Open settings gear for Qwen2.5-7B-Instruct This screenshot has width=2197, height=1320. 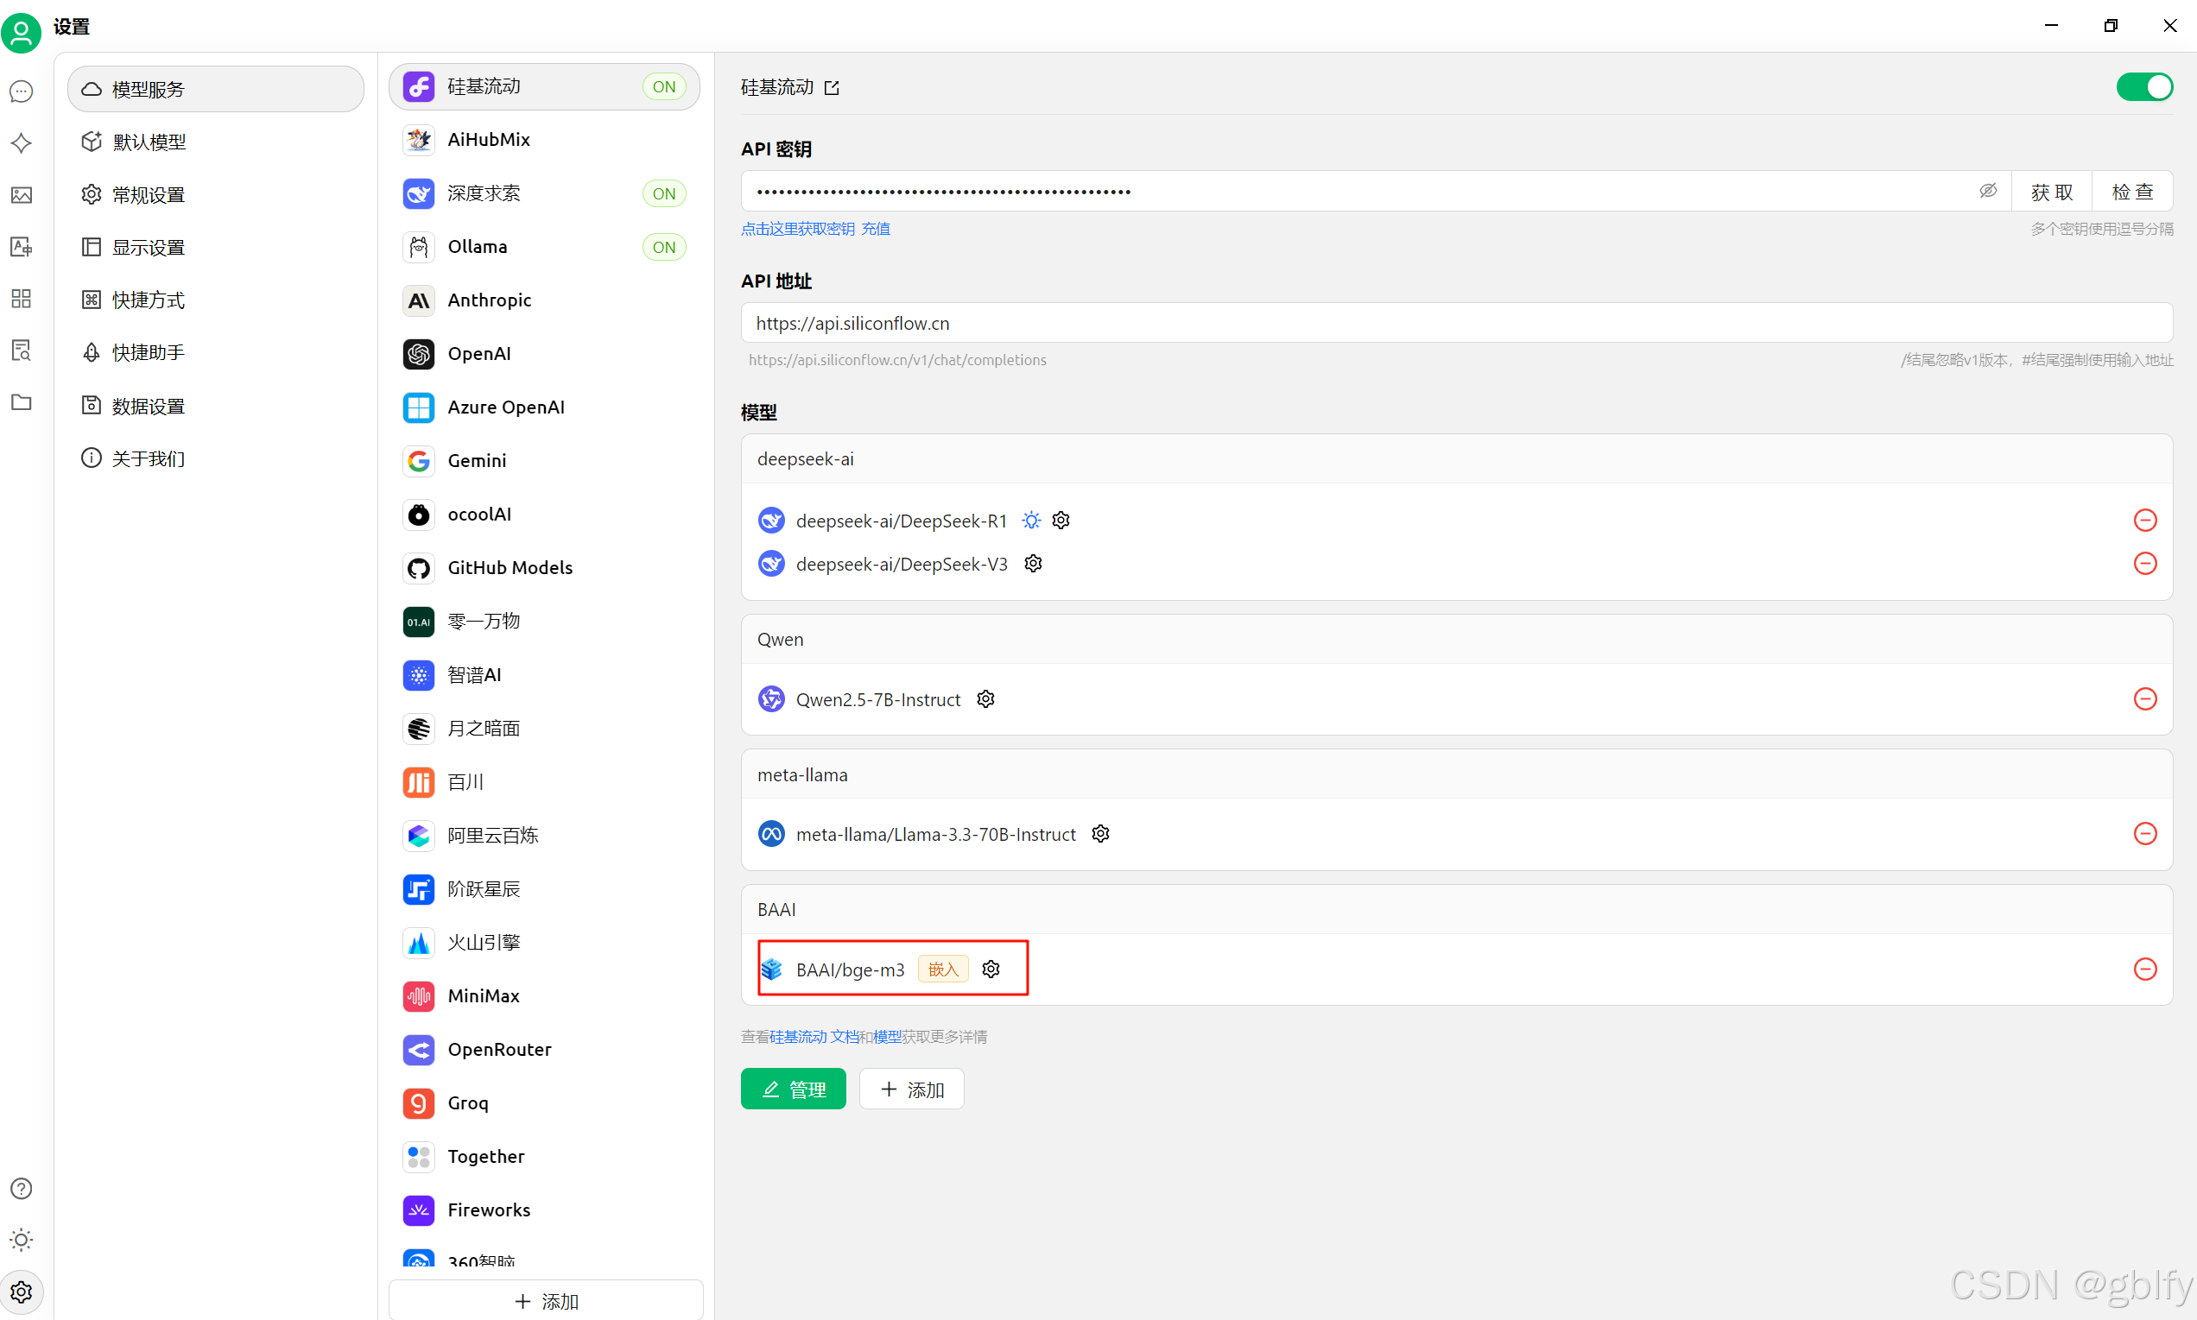(985, 699)
